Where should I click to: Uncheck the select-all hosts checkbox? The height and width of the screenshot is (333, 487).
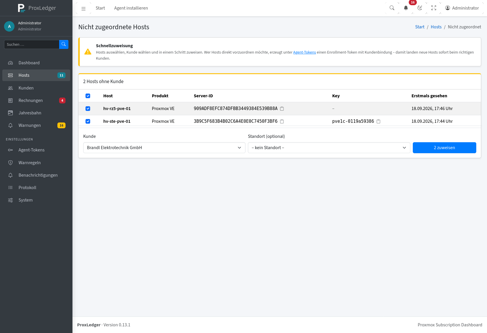coord(88,96)
